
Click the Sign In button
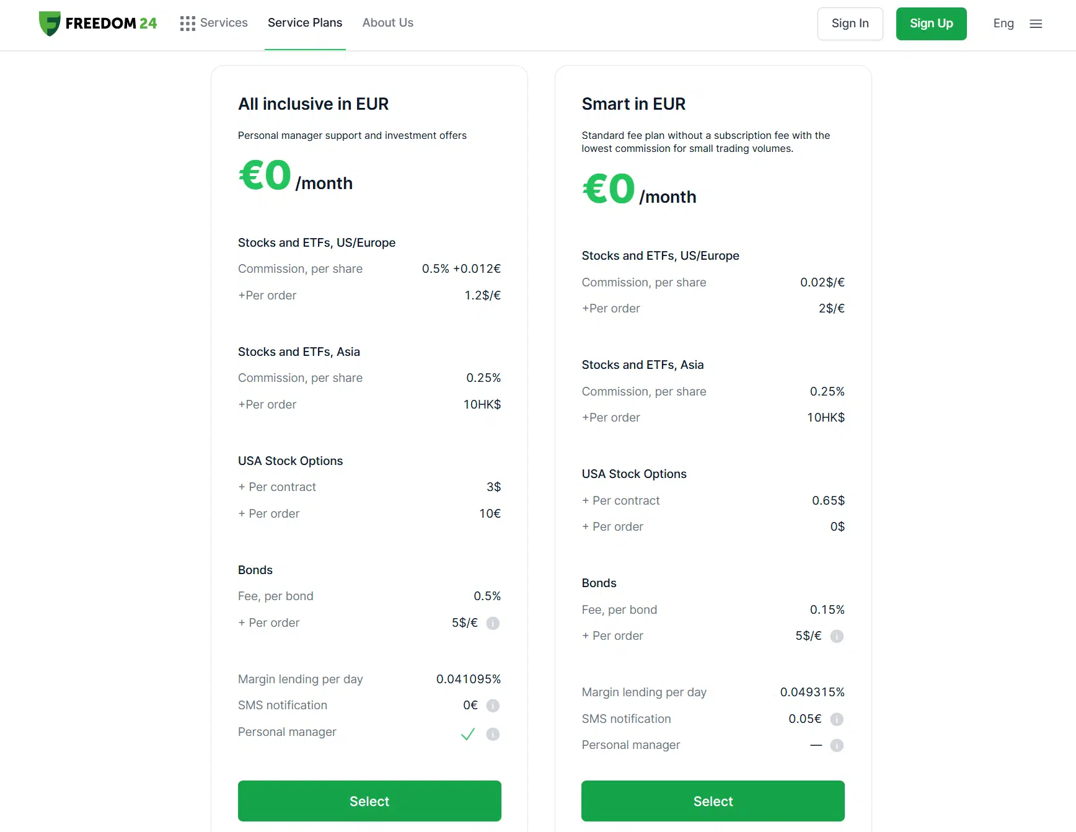point(850,24)
